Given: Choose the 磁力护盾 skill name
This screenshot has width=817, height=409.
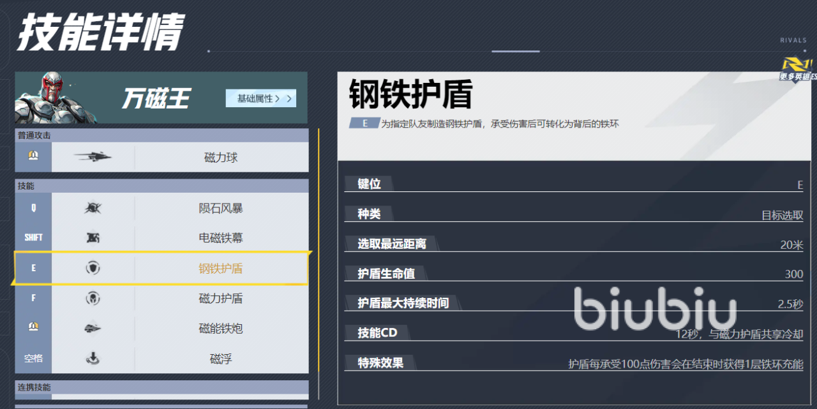Looking at the screenshot, I should [x=220, y=299].
